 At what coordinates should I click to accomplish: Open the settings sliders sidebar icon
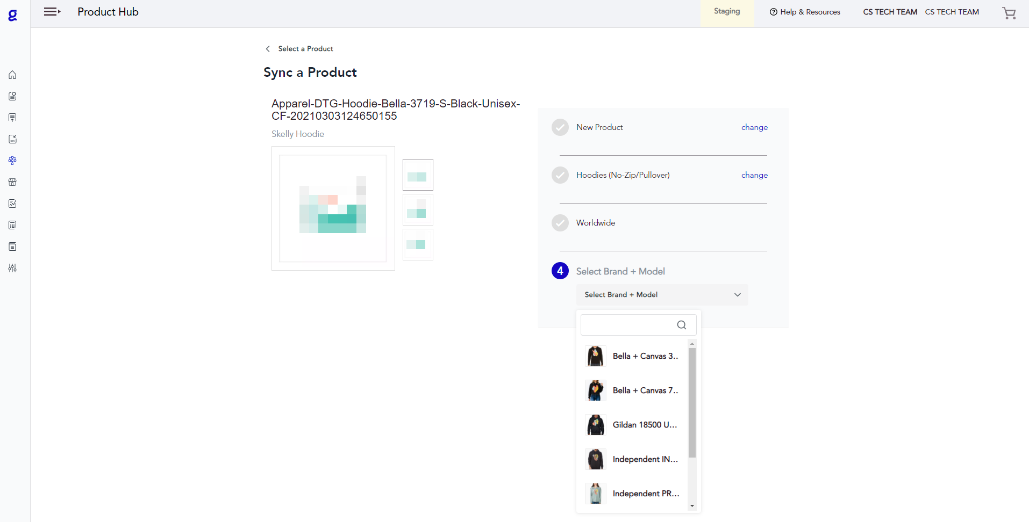pos(12,268)
